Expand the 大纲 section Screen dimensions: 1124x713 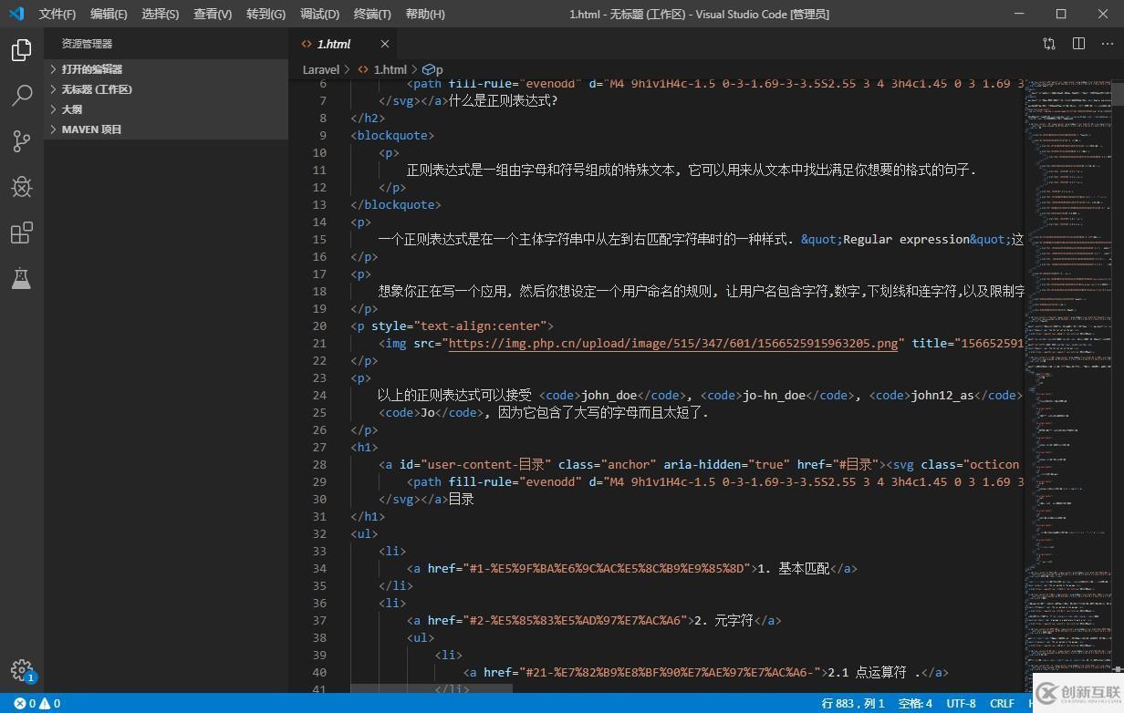pos(71,108)
